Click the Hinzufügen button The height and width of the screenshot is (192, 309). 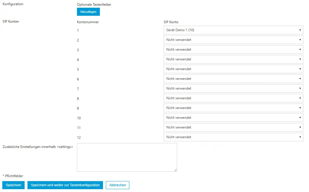(x=88, y=12)
